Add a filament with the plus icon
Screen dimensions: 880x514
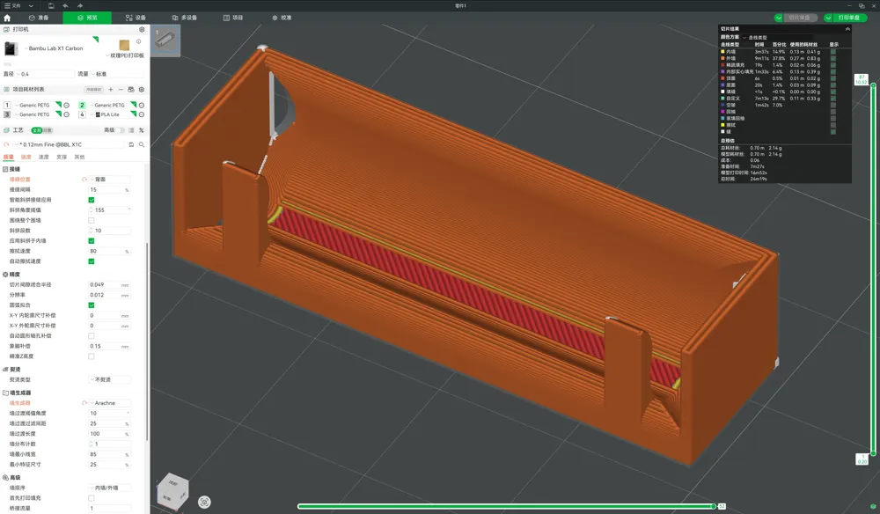point(111,89)
